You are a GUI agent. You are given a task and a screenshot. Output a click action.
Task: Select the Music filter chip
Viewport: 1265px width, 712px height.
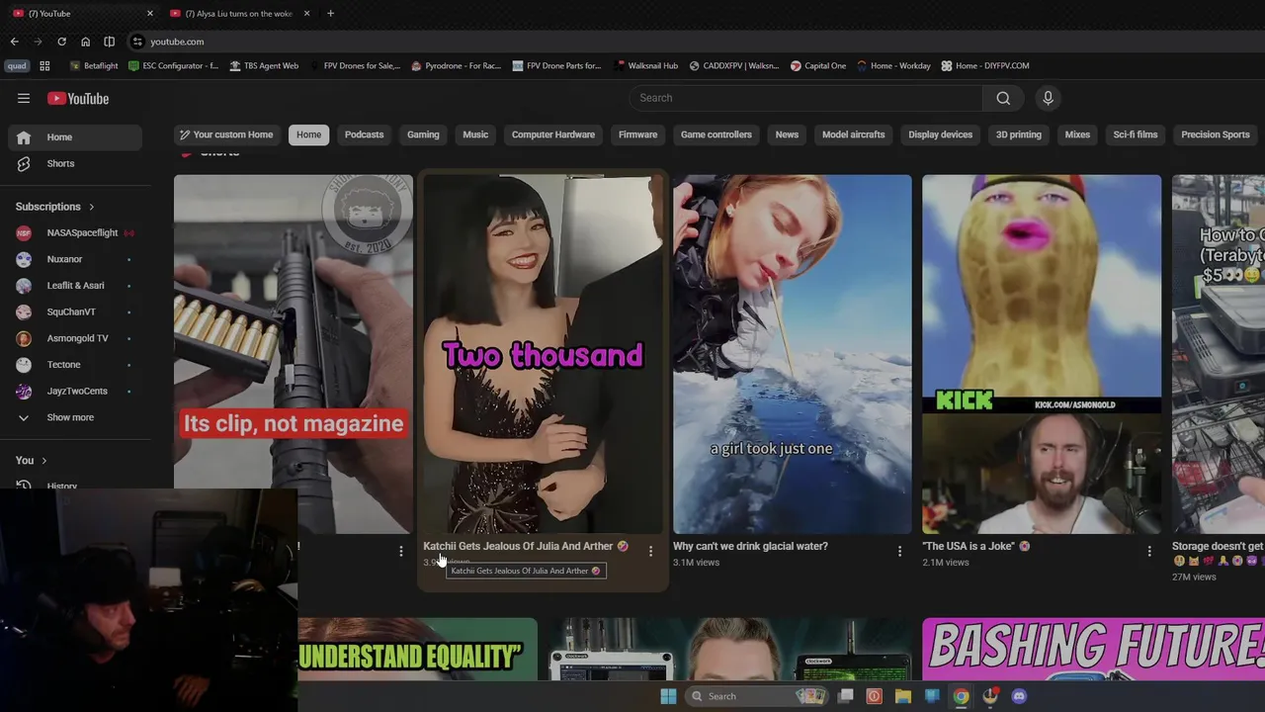pyautogui.click(x=475, y=134)
